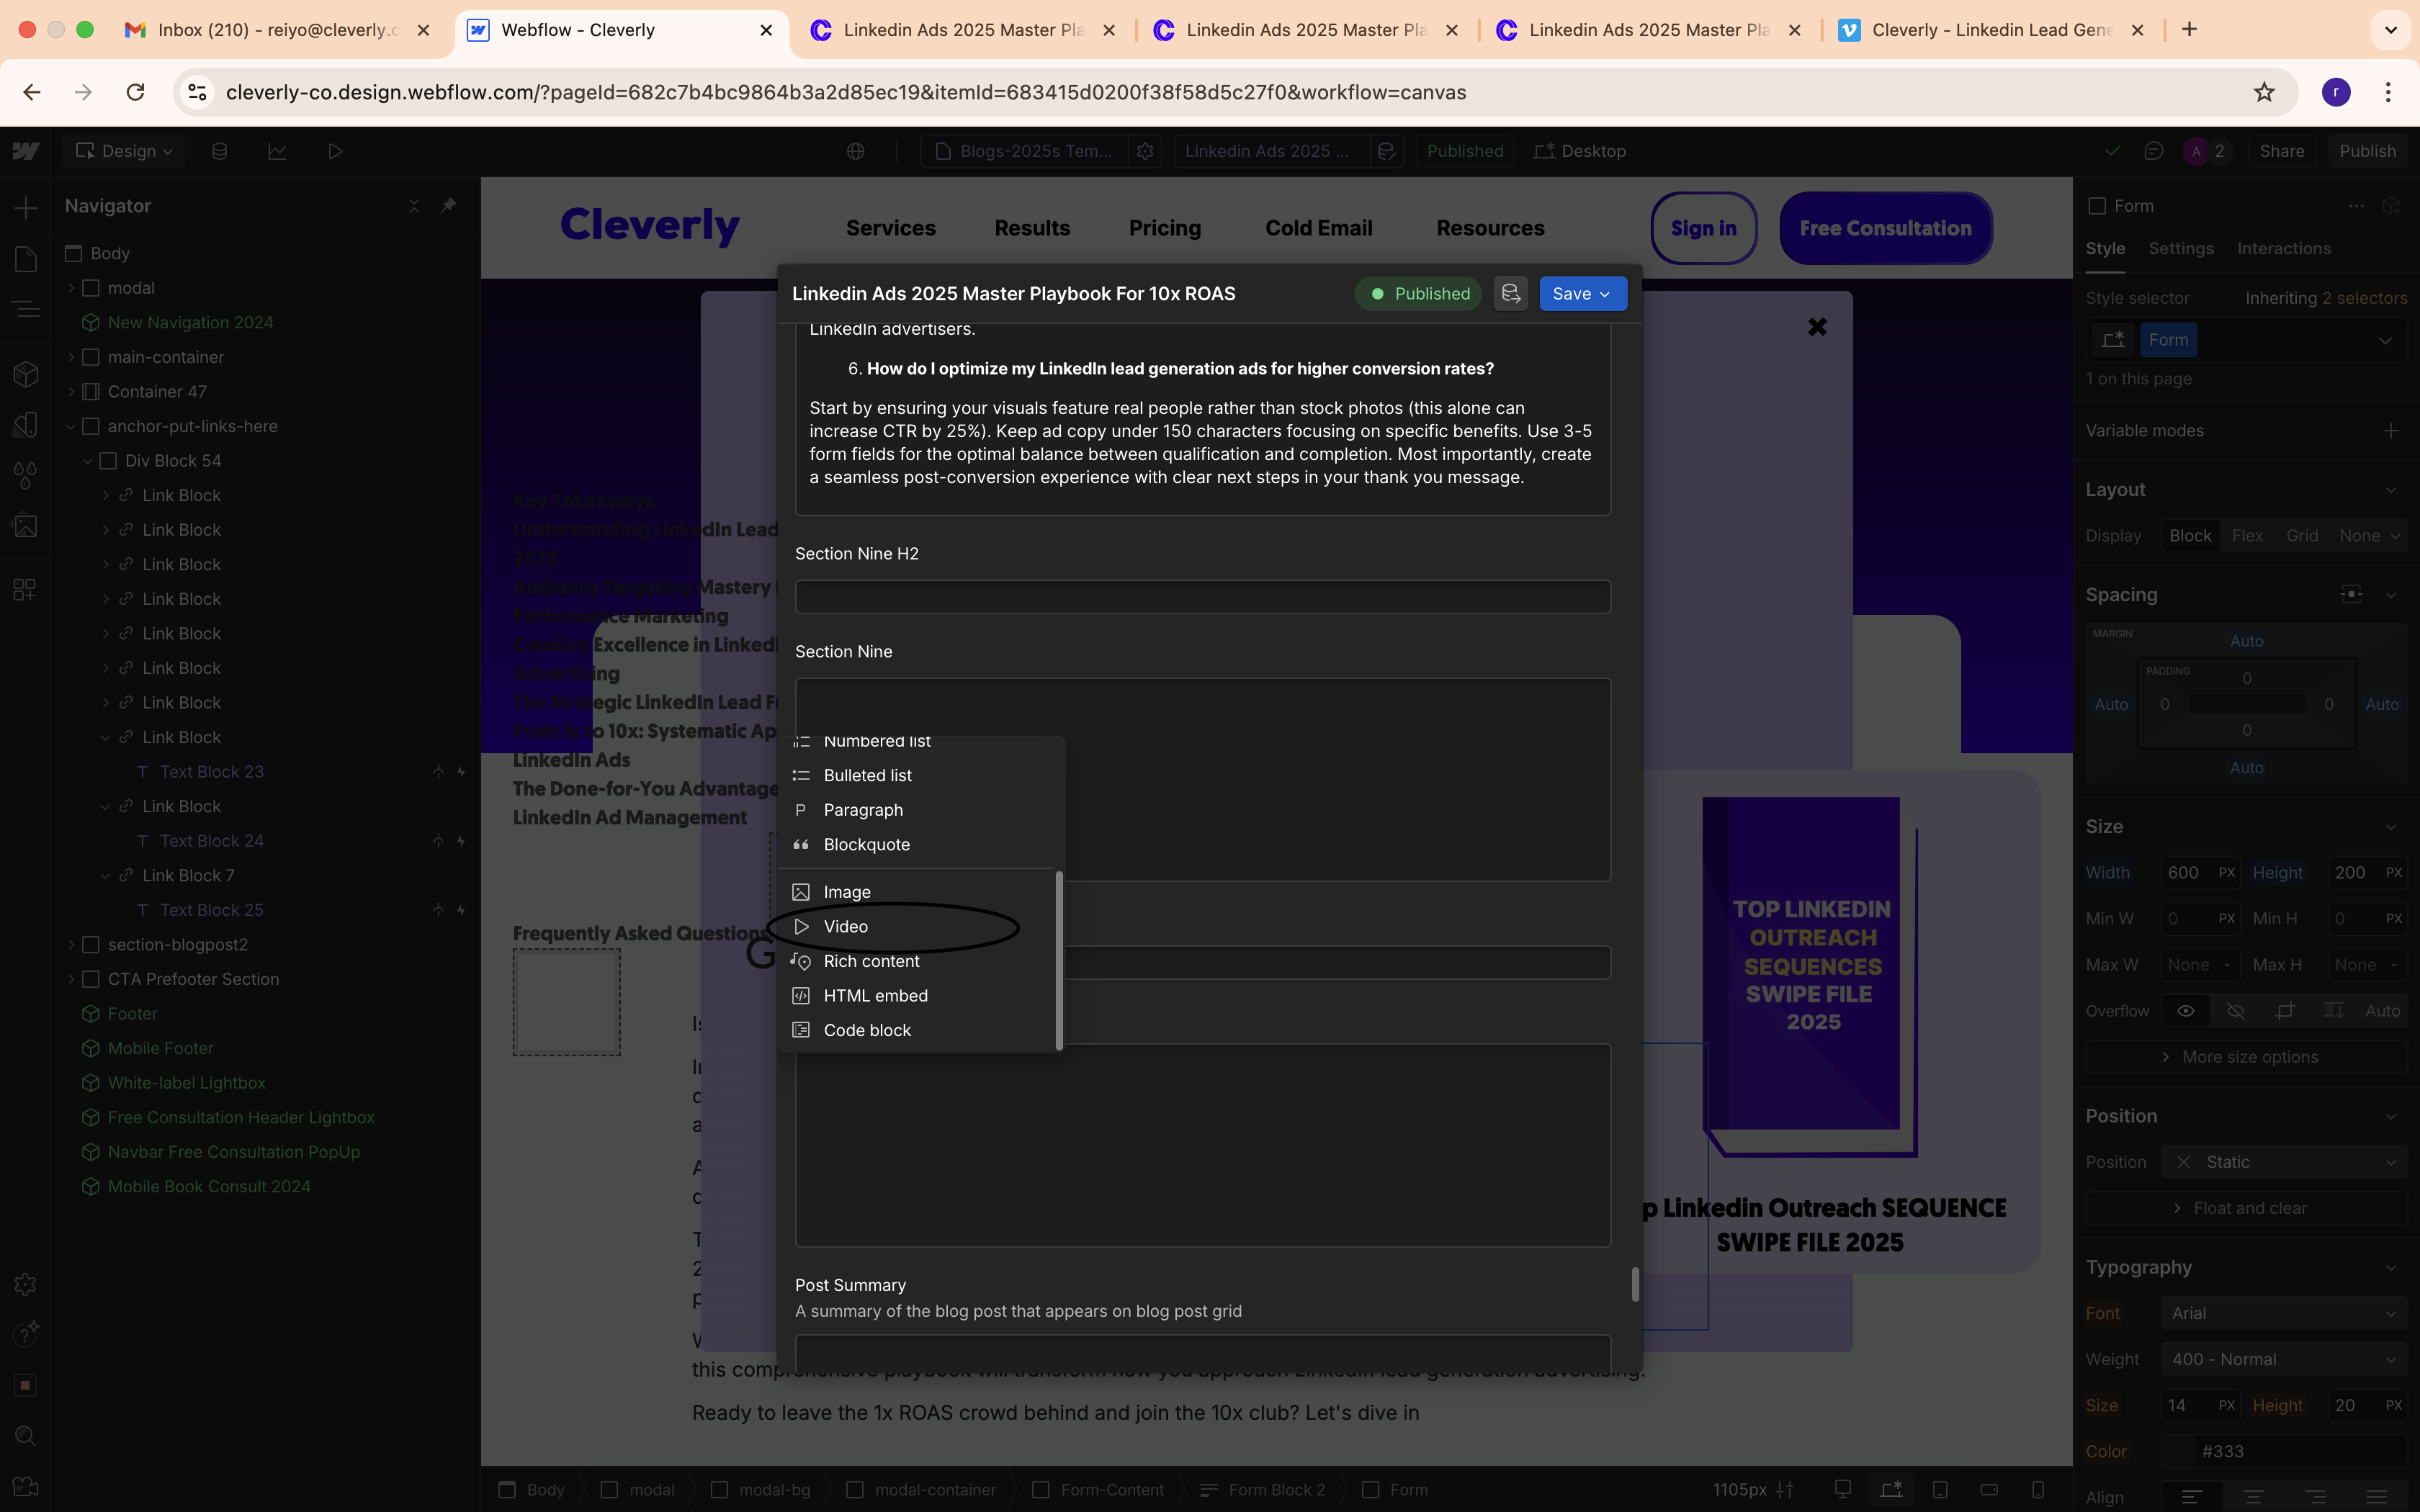2420x1512 pixels.
Task: Click the search icon in left sidebar
Action: (x=26, y=1436)
